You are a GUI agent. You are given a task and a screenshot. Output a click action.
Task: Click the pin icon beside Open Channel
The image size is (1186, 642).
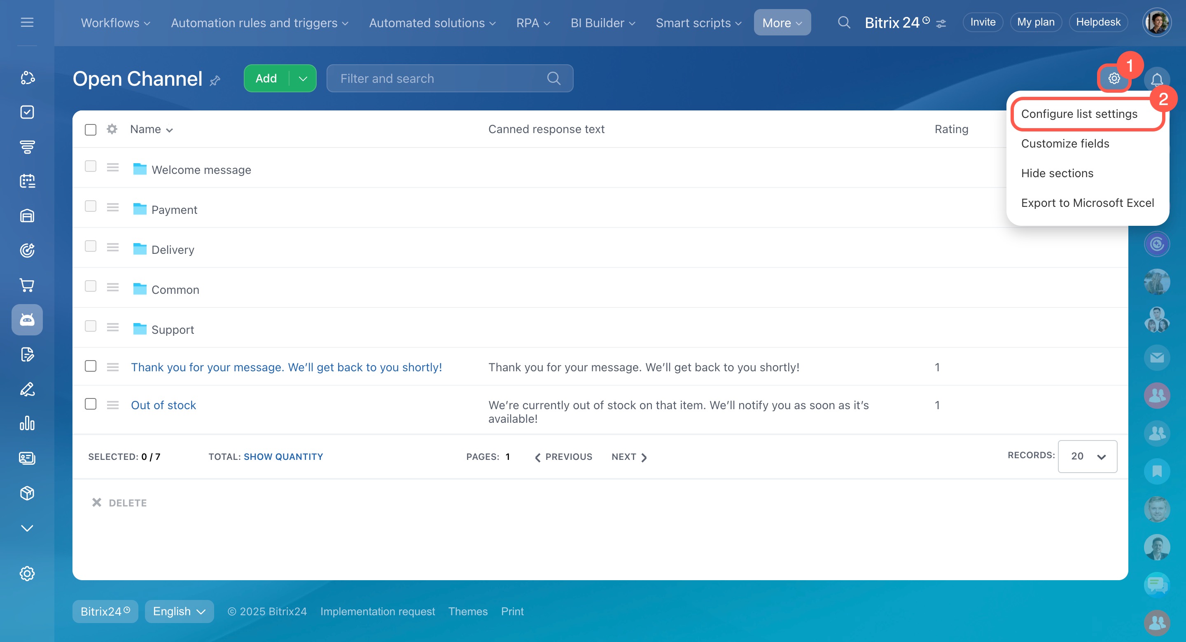click(x=215, y=81)
